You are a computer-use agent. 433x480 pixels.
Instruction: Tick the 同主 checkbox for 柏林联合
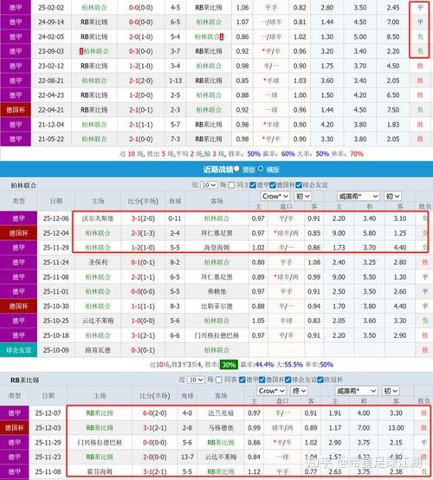pyautogui.click(x=231, y=185)
